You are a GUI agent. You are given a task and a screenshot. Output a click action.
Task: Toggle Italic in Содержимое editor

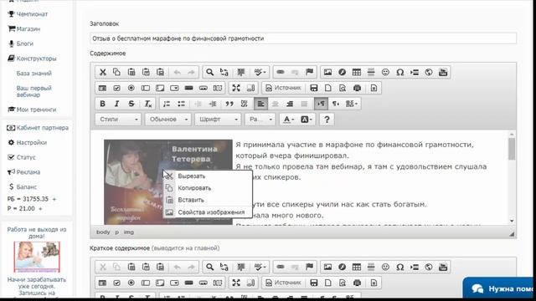[x=116, y=104]
